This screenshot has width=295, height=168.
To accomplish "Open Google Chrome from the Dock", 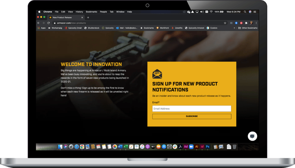I will pyautogui.click(x=82, y=147).
